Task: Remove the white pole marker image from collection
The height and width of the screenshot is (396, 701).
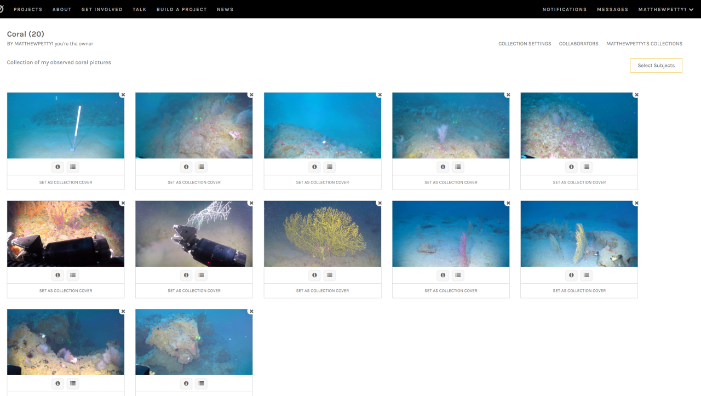Action: (x=123, y=95)
